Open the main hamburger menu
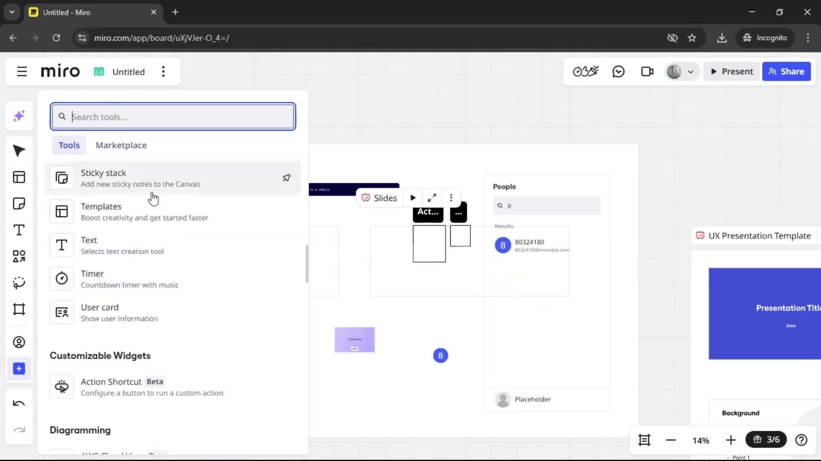Screen dimensions: 821x461 click(x=22, y=72)
